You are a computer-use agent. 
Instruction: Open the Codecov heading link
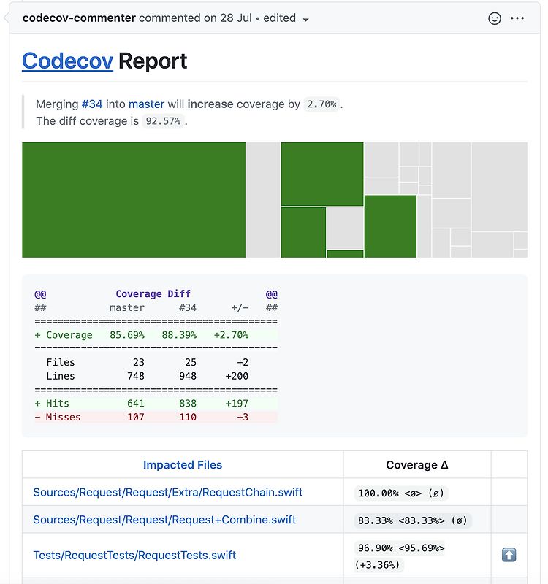[67, 61]
